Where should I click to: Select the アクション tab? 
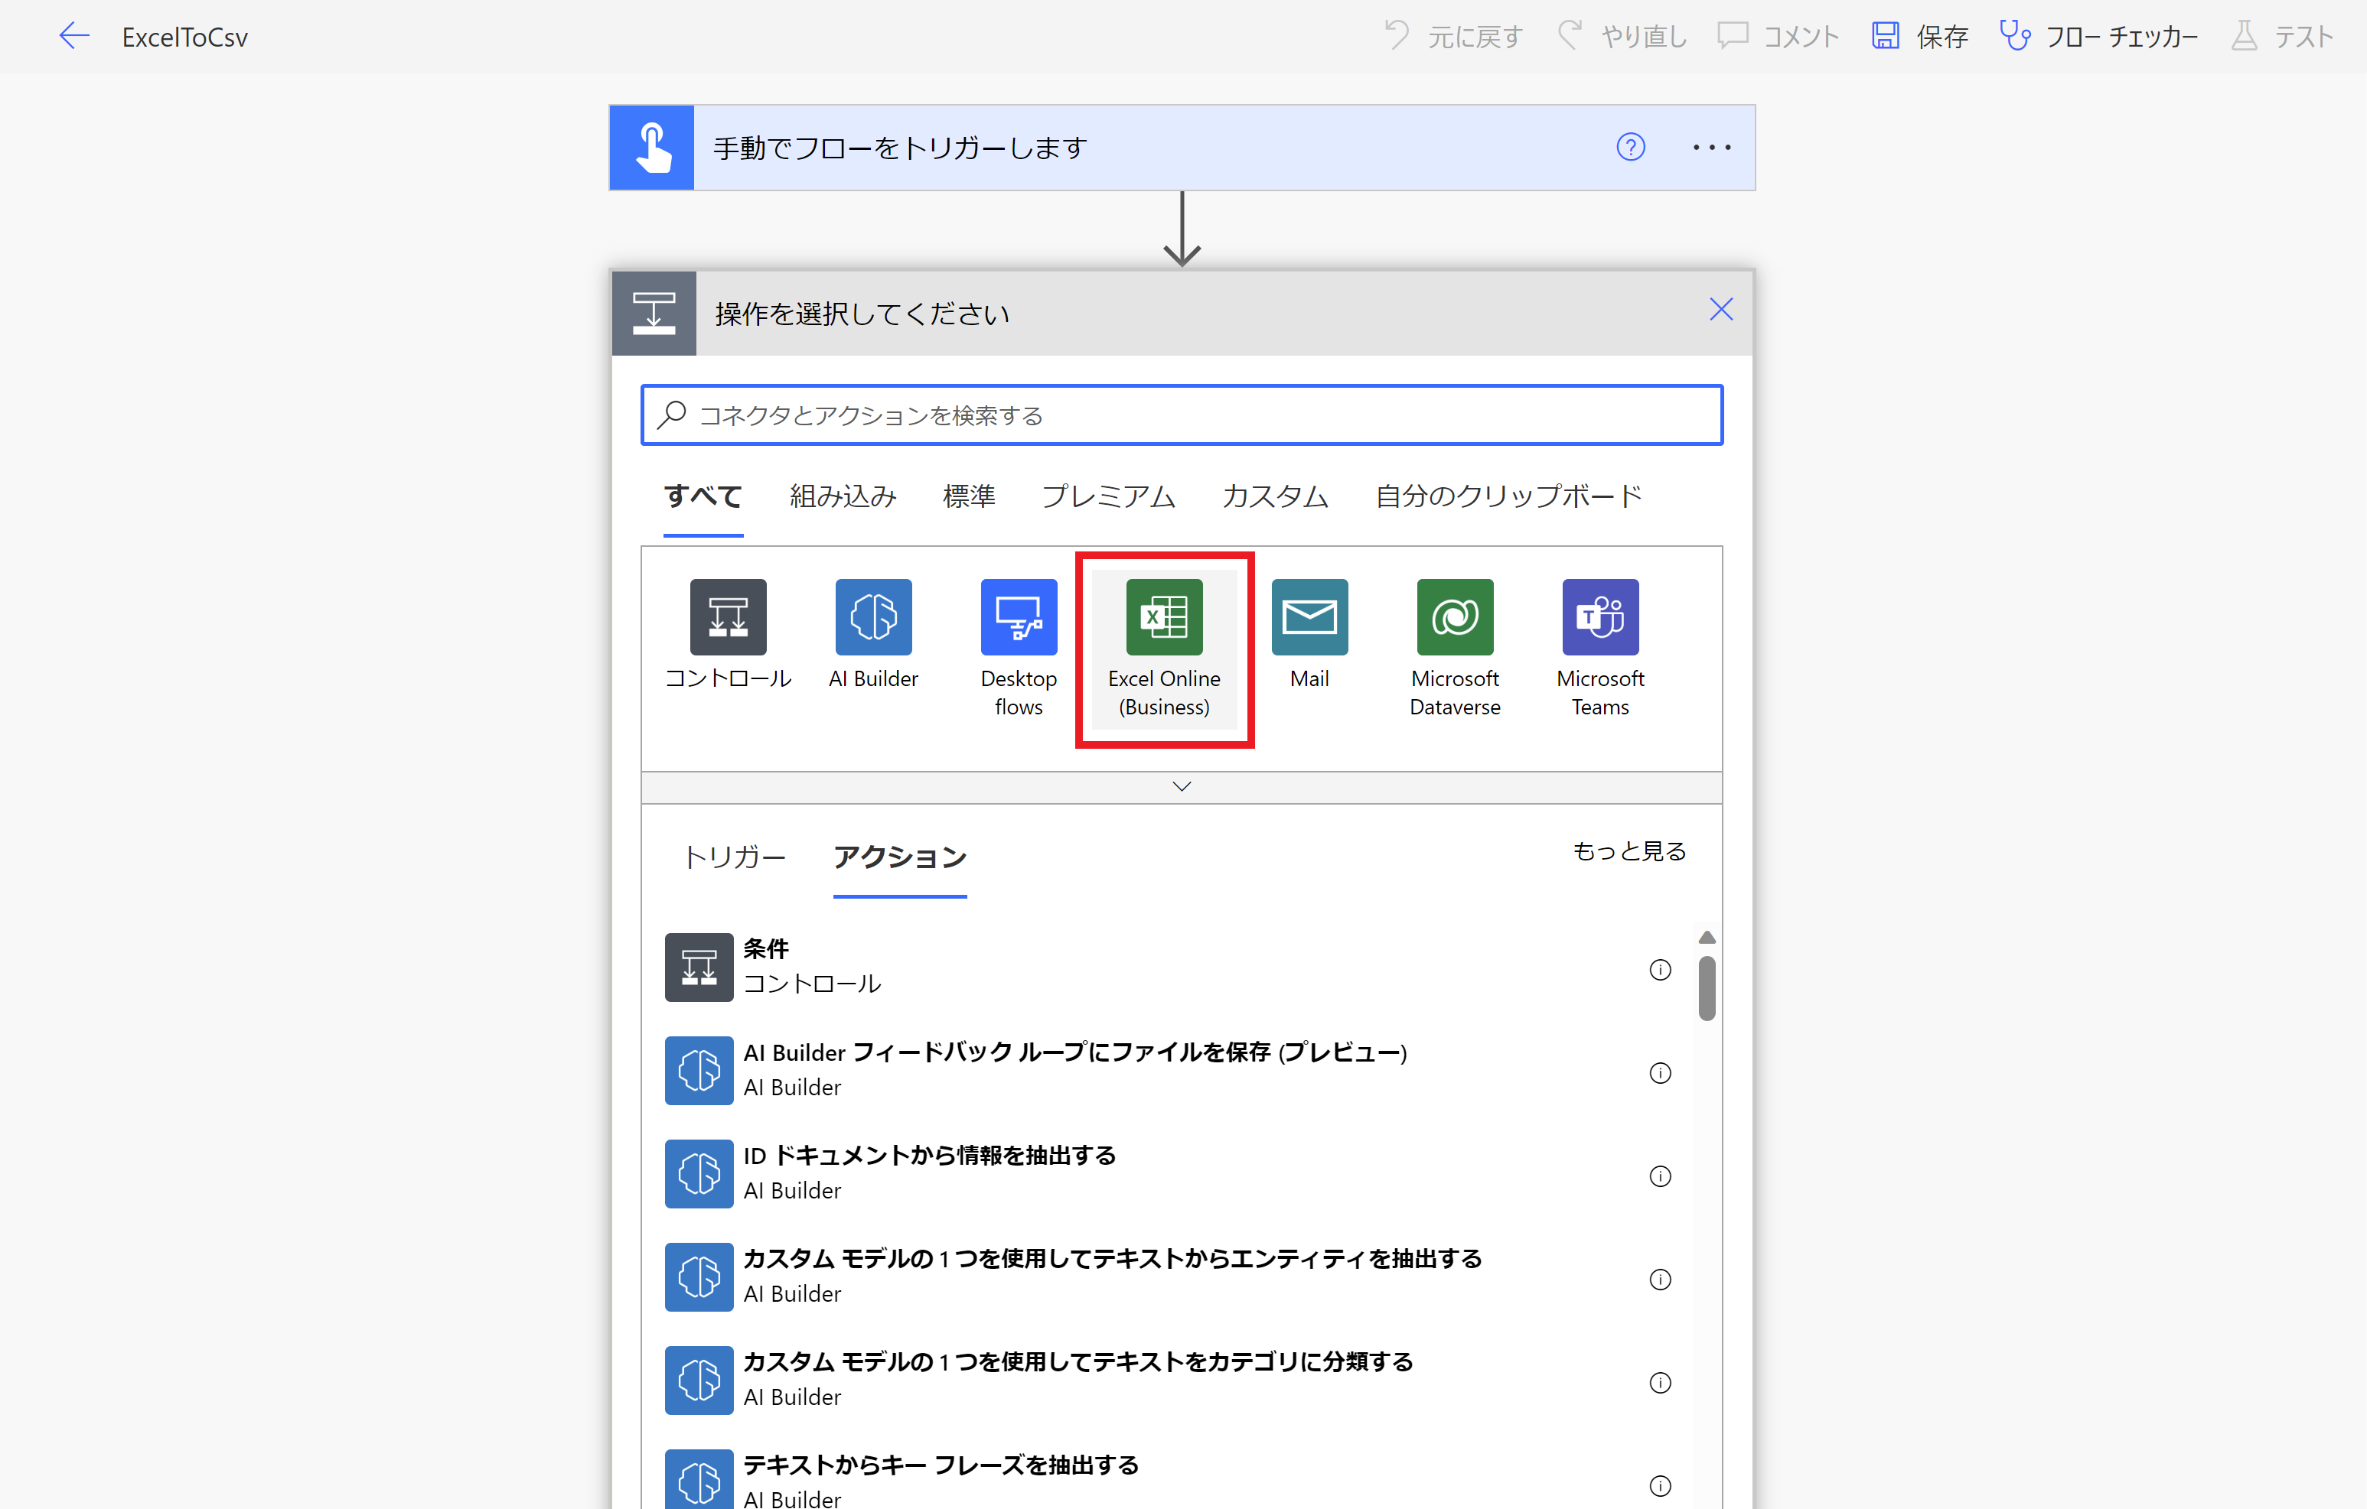tap(899, 857)
